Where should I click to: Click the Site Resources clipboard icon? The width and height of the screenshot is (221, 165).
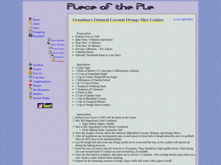(30, 89)
